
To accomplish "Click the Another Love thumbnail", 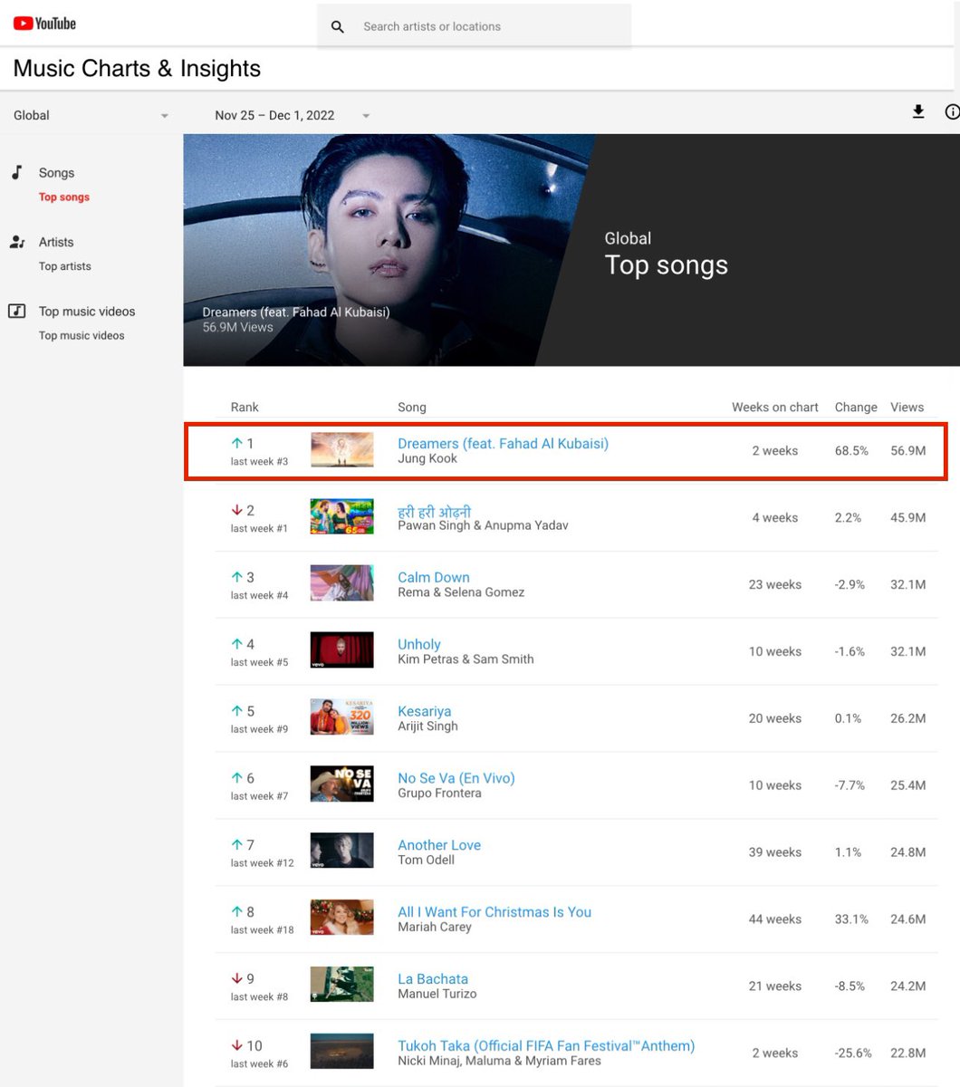I will click(x=342, y=851).
